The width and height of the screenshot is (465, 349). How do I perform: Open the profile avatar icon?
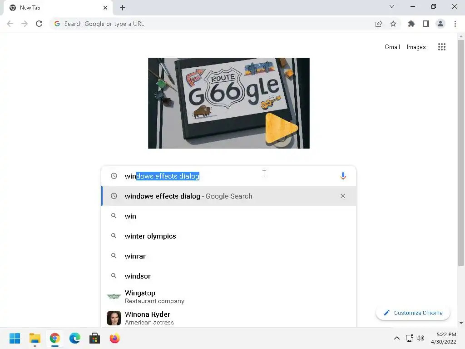click(x=440, y=24)
